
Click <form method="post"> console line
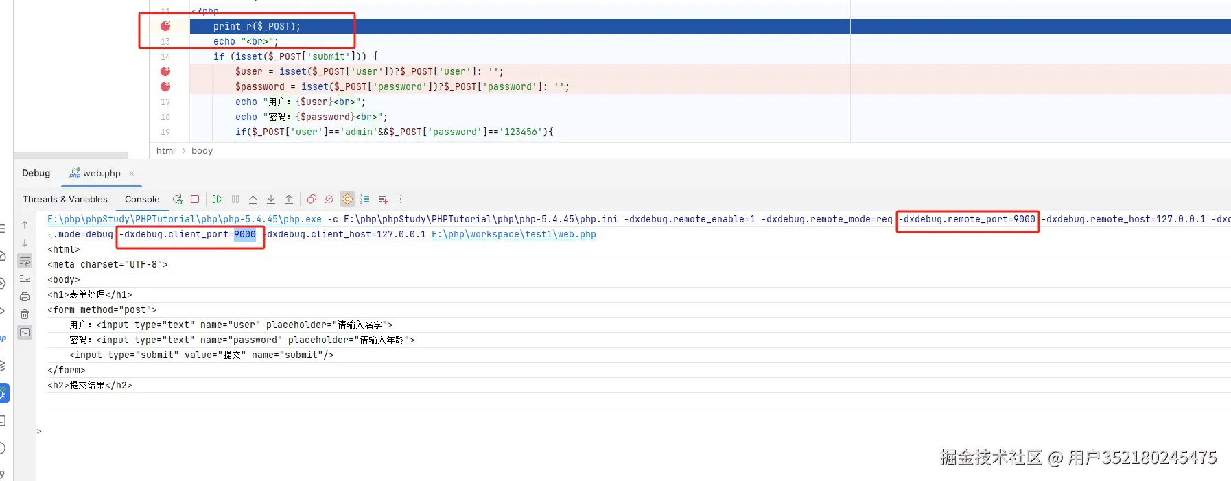coord(102,310)
